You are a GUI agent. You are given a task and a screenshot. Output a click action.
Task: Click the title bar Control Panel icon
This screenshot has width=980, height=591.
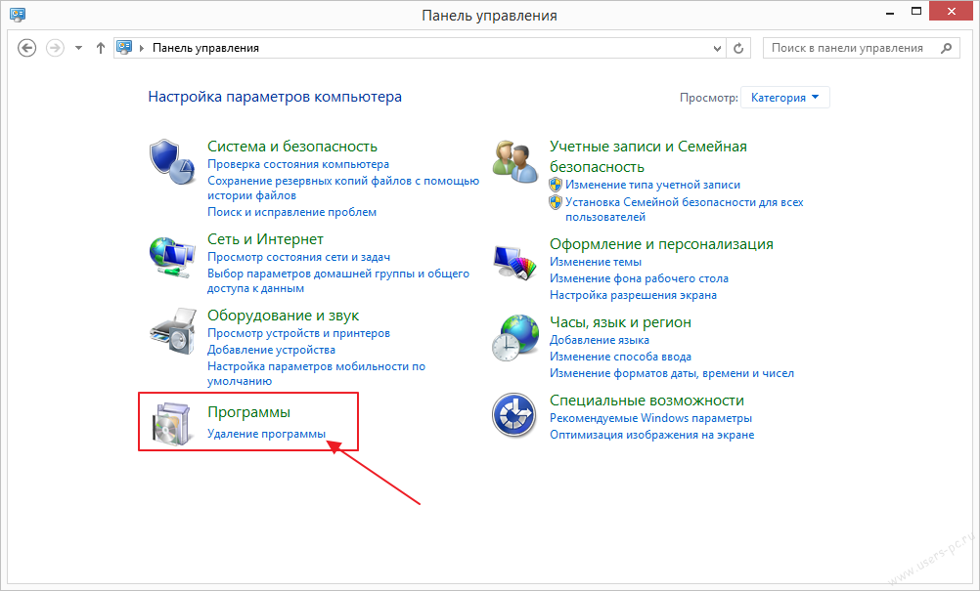[18, 15]
